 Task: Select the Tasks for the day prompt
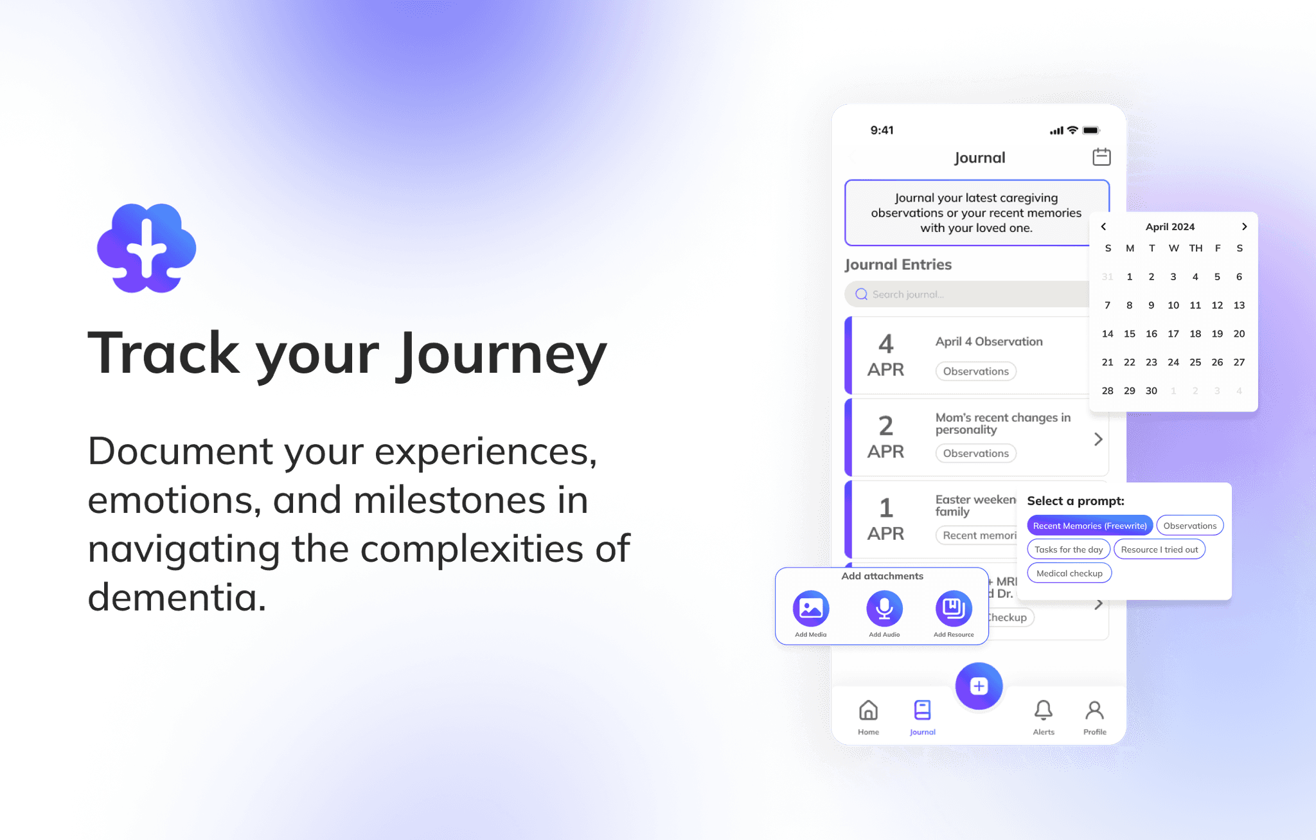tap(1069, 550)
